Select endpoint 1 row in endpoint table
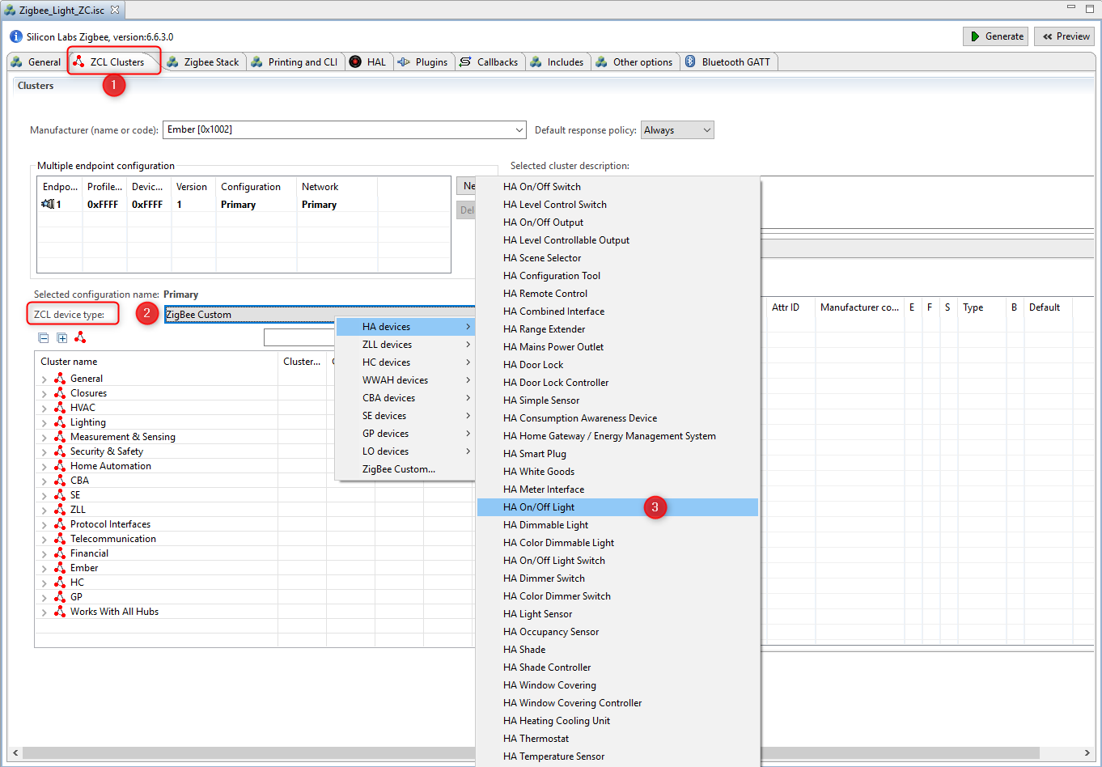The image size is (1102, 767). pos(244,205)
